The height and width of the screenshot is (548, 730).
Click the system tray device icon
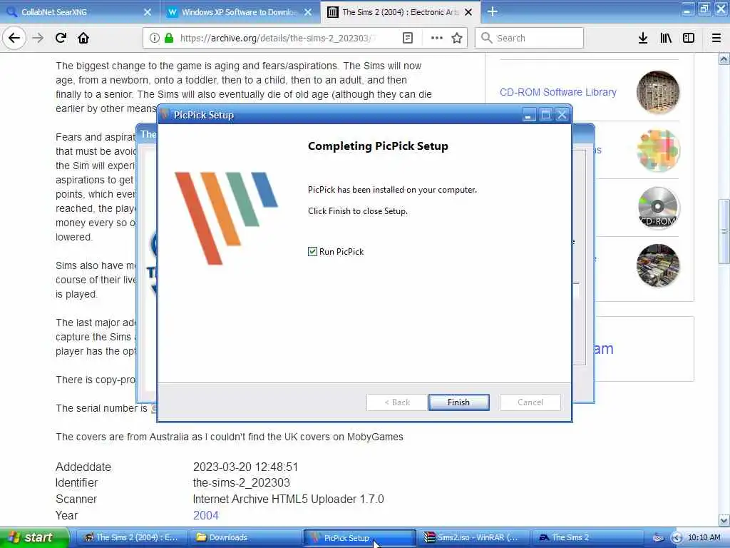pyautogui.click(x=658, y=537)
